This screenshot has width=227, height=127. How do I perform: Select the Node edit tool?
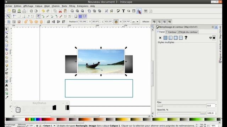click(x=6, y=33)
